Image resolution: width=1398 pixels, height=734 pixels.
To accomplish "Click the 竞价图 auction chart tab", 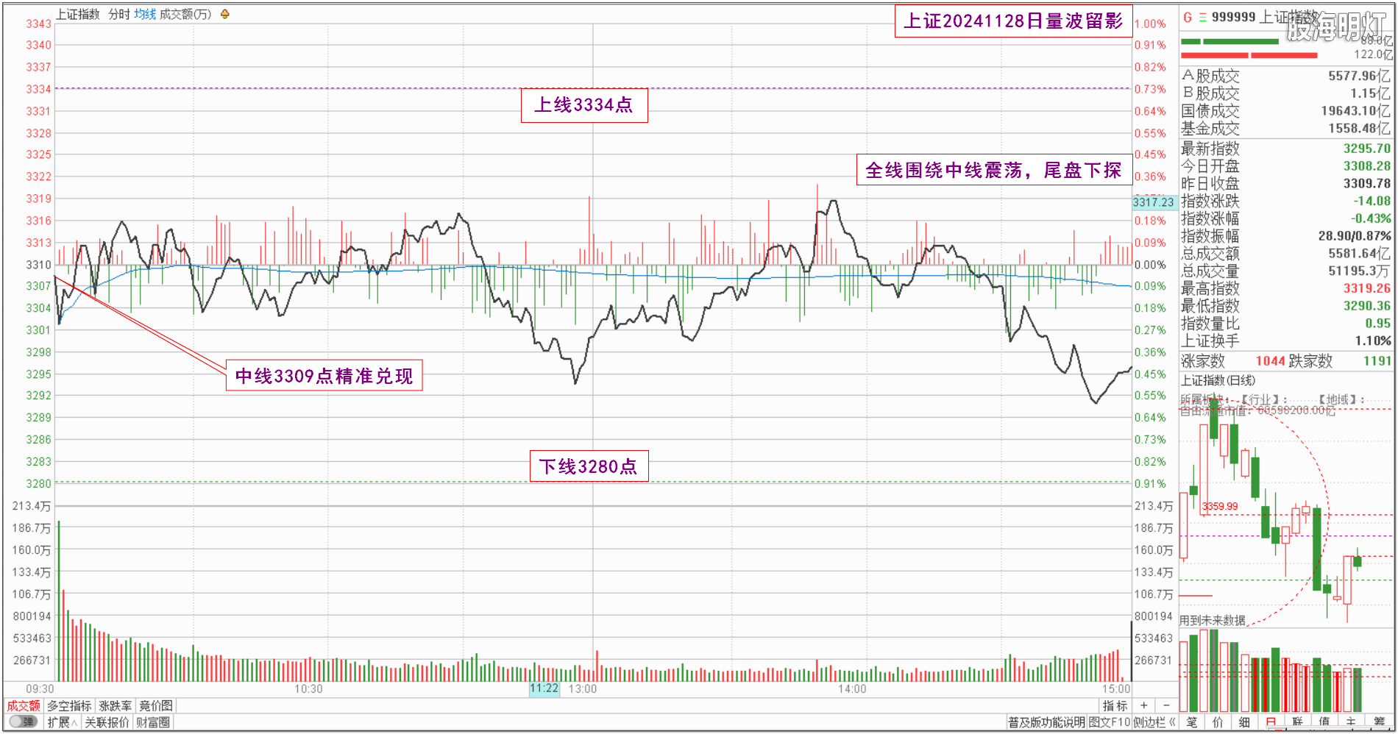I will tap(155, 705).
